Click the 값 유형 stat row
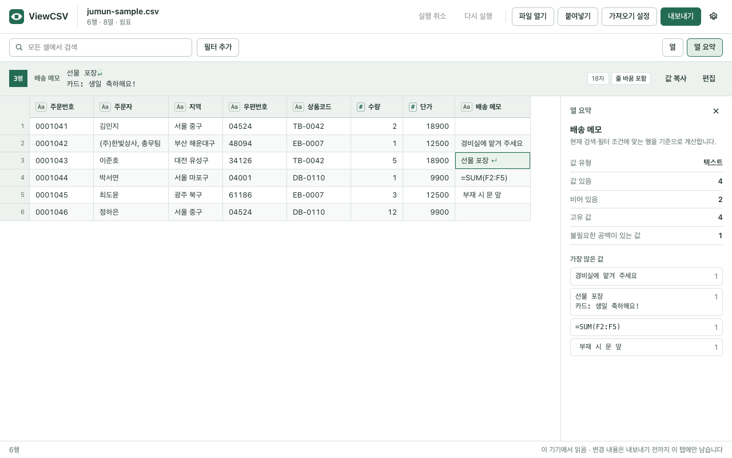Screen dimensions: 732x458 tap(646, 163)
